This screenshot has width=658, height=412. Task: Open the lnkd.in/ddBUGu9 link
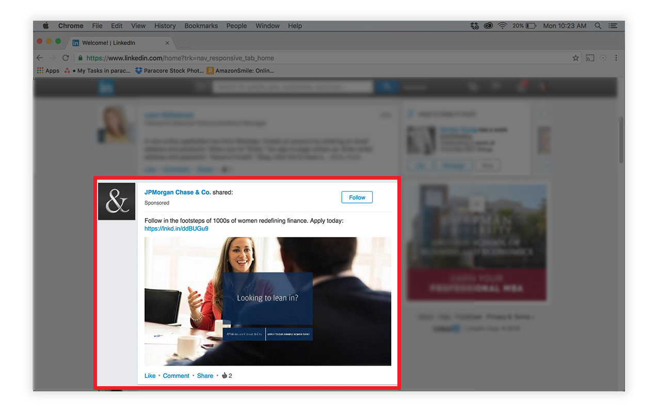click(176, 228)
